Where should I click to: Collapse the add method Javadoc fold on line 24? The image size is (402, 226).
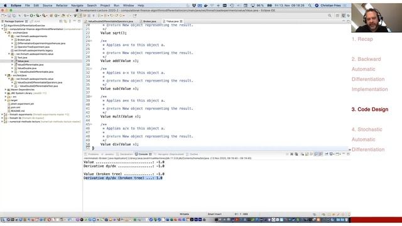point(90,41)
